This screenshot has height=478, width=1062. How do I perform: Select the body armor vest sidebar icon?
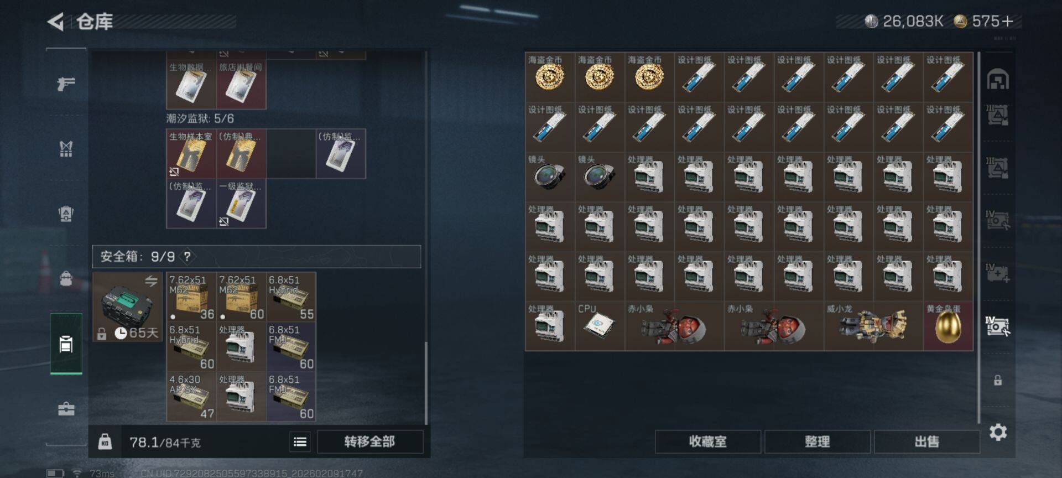point(66,149)
